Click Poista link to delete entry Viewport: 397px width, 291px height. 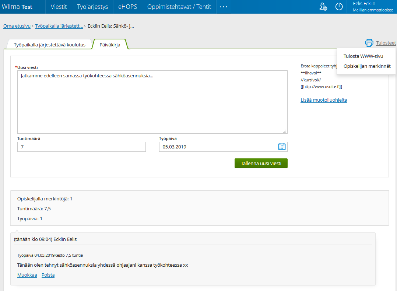point(48,275)
